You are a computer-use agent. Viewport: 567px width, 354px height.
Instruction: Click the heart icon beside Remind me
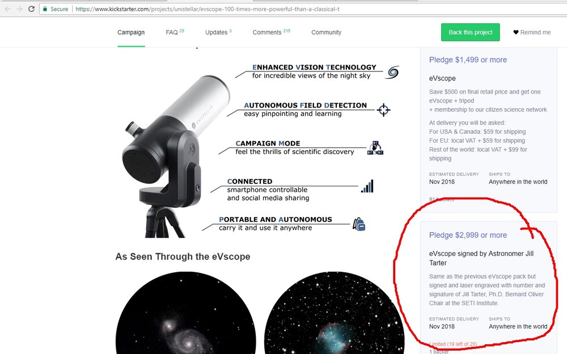pyautogui.click(x=516, y=32)
